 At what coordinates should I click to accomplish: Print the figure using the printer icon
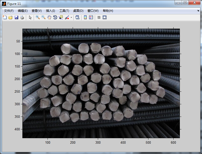pyautogui.click(x=22, y=17)
